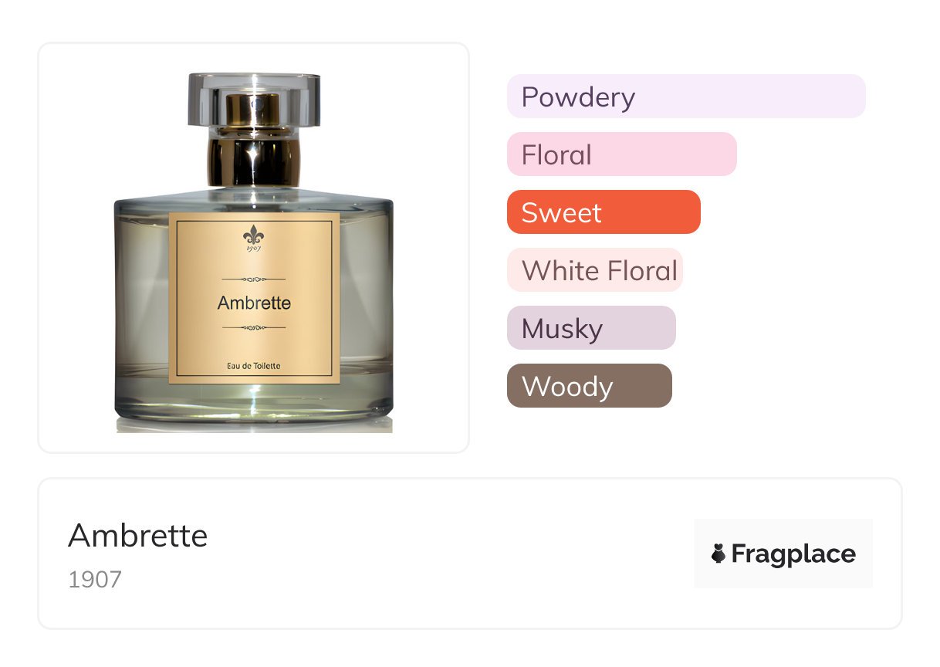Click the Ambrette name on gold label
Viewport: 940px width, 667px height.
[x=254, y=303]
